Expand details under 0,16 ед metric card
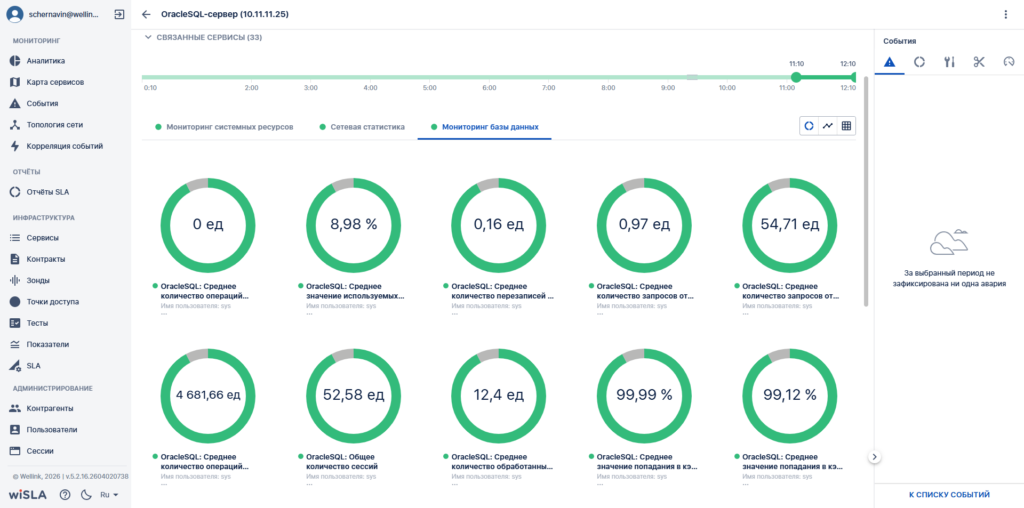This screenshot has height=508, width=1024. (x=455, y=313)
